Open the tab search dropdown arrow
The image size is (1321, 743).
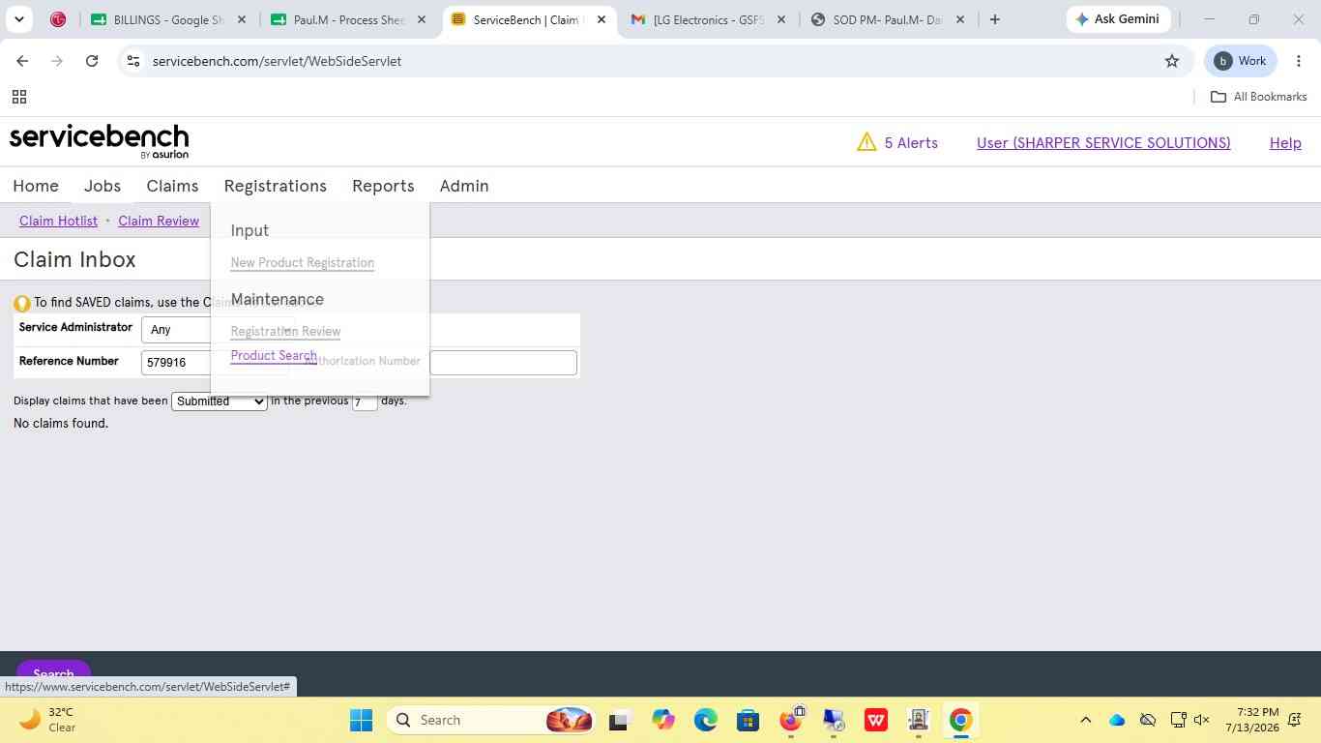click(x=18, y=19)
